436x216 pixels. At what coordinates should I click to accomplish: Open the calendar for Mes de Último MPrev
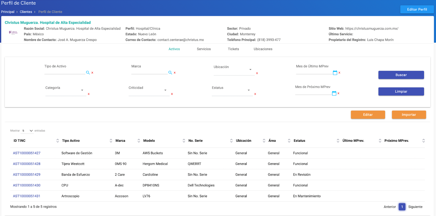(x=335, y=73)
